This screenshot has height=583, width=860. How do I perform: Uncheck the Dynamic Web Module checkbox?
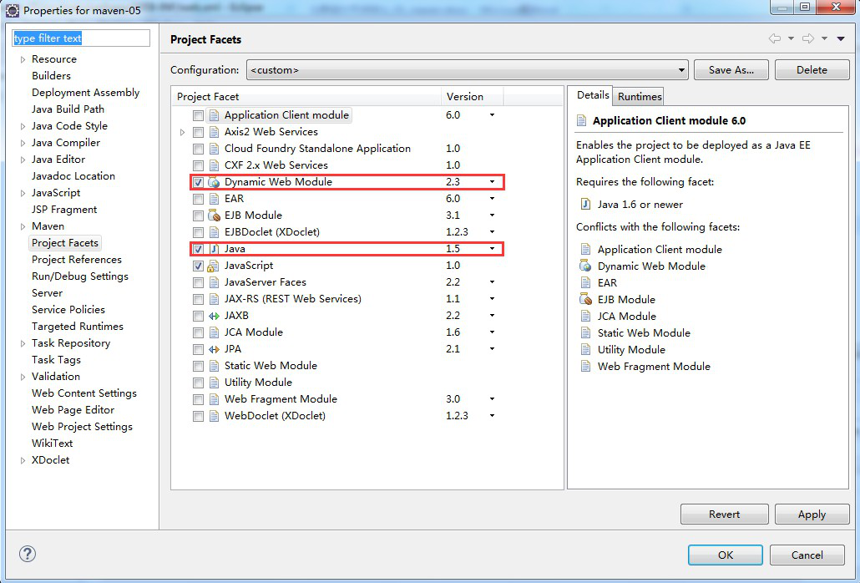[198, 182]
